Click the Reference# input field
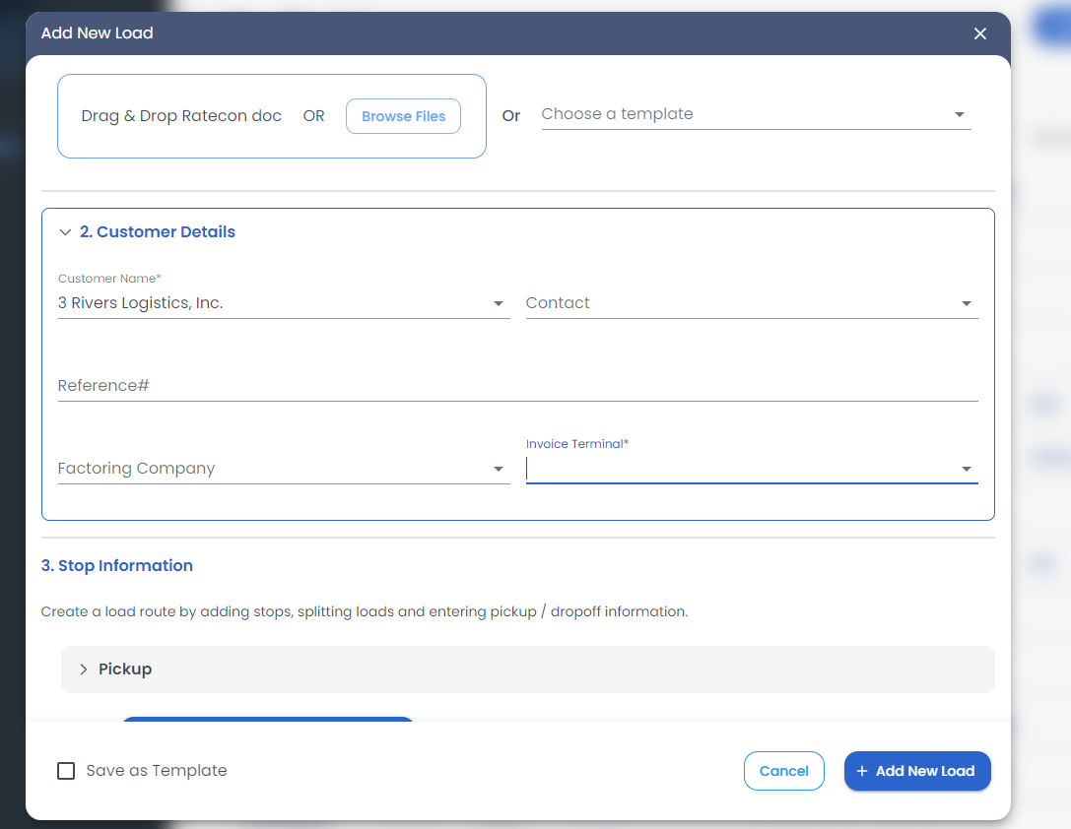 pos(517,386)
